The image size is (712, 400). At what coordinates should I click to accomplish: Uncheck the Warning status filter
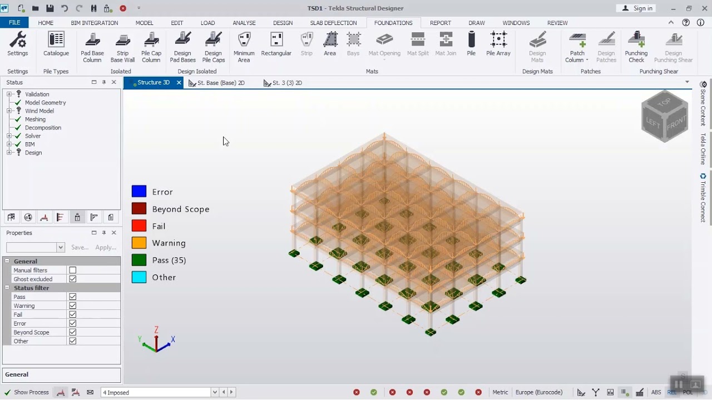(73, 306)
